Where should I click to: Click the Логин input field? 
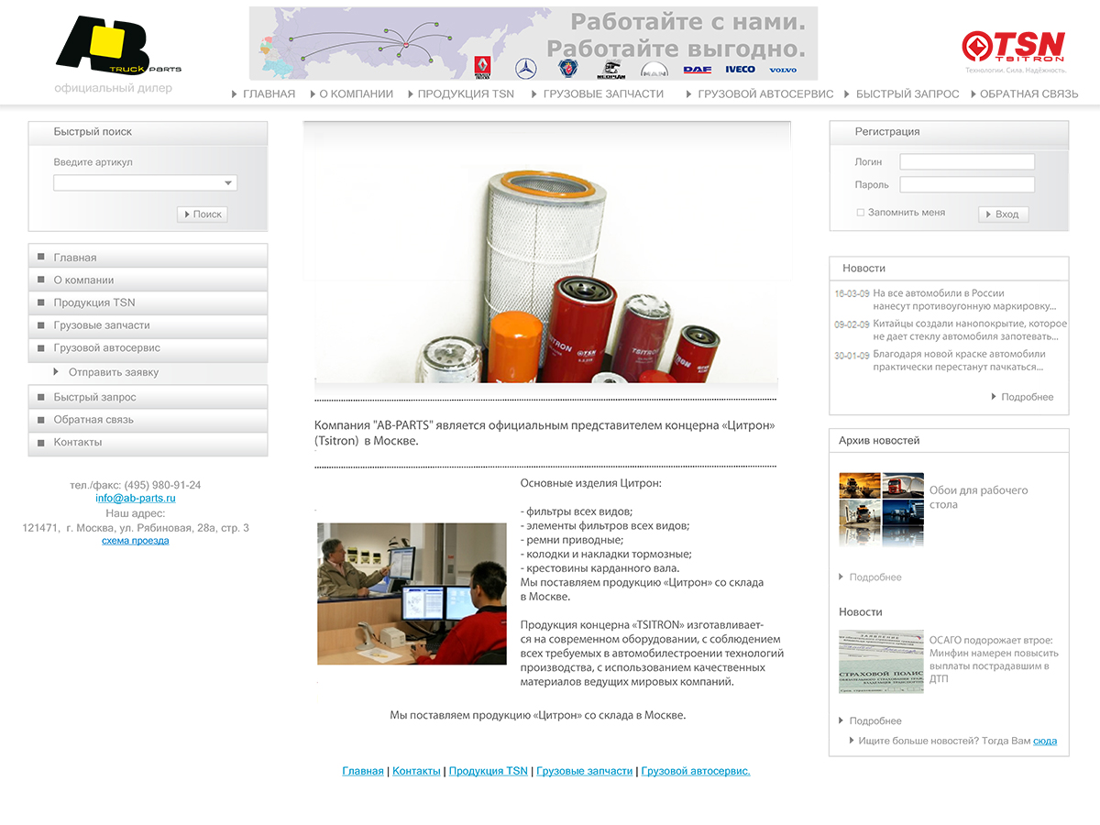967,161
